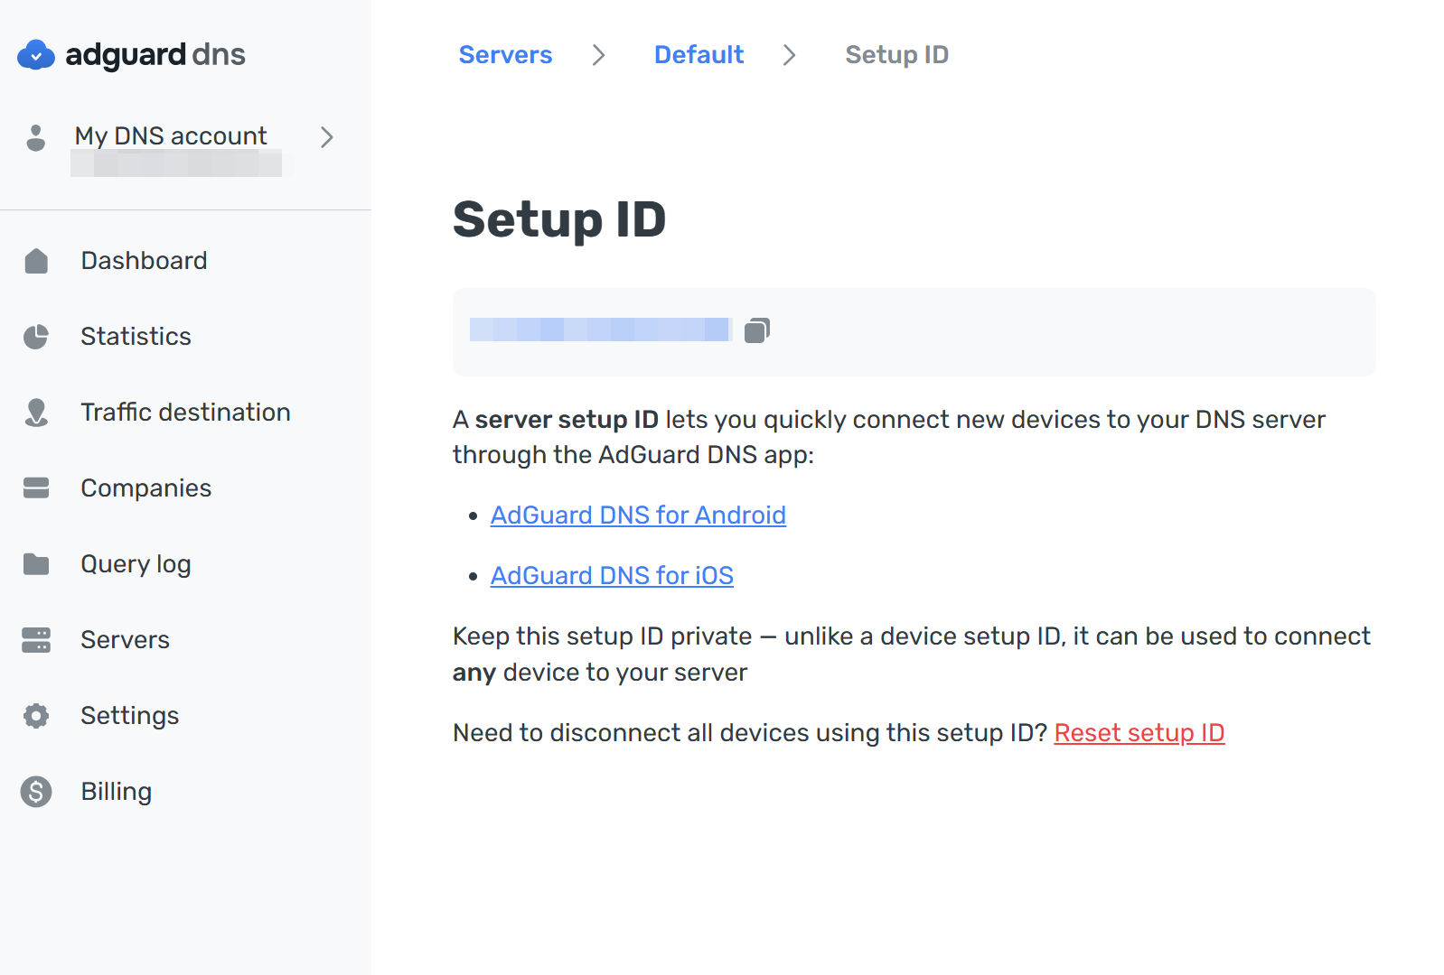Click the Settings gear icon
The image size is (1444, 975).
click(36, 716)
